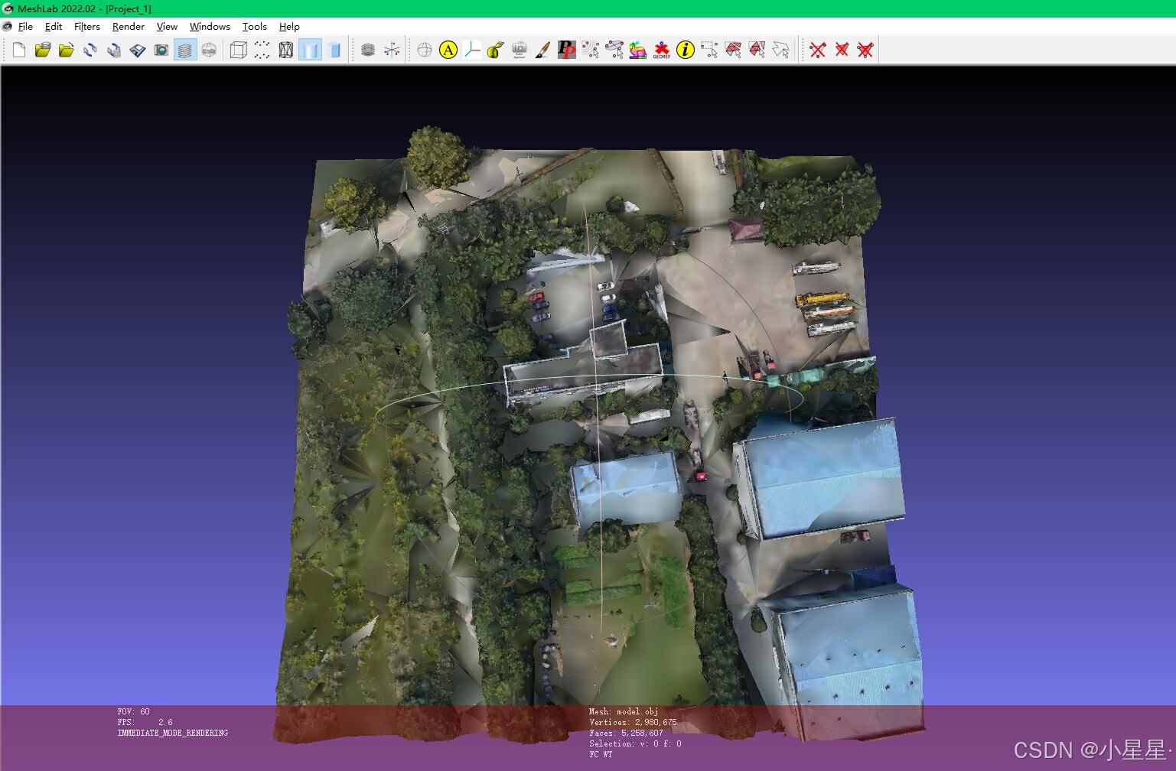Open the GEOREF georeferencing tool

[x=662, y=50]
